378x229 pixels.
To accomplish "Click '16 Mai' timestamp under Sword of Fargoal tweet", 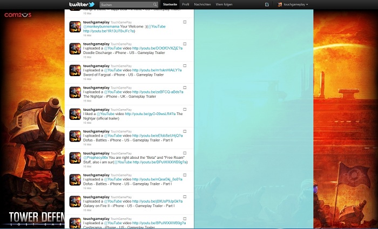I will [x=87, y=79].
